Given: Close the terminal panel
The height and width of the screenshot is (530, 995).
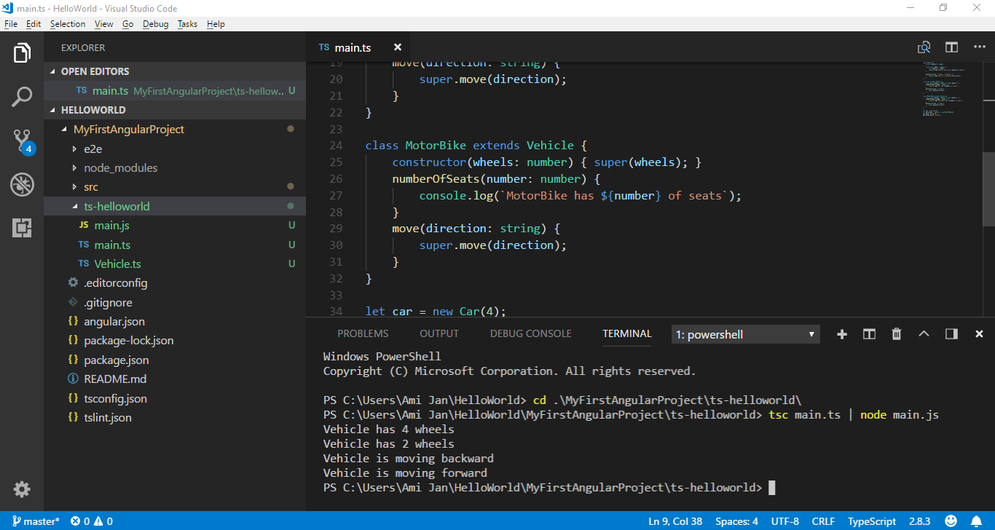Looking at the screenshot, I should 979,334.
